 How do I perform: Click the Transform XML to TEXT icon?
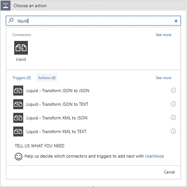tap(18, 132)
